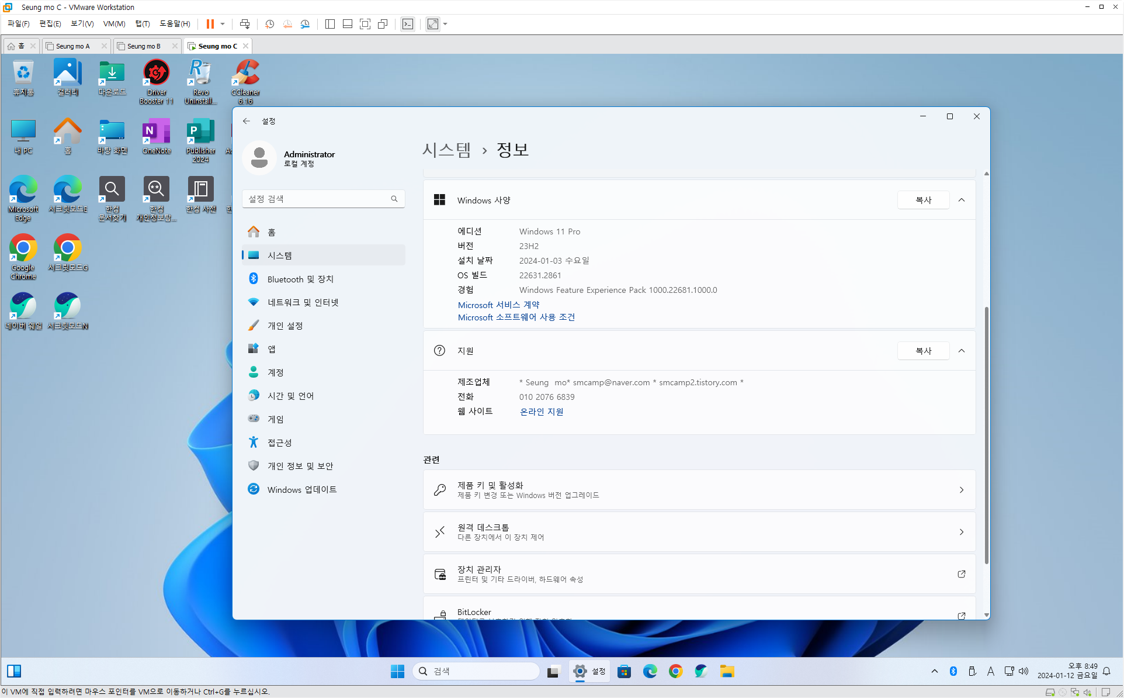Click the VMware take snapshot icon

point(269,24)
